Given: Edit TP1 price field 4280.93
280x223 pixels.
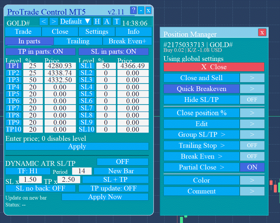Looking at the screenshot, I should click(60, 66).
